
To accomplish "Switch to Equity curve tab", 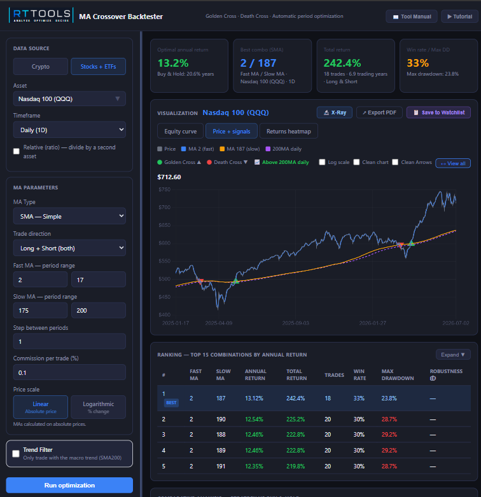I will 181,131.
